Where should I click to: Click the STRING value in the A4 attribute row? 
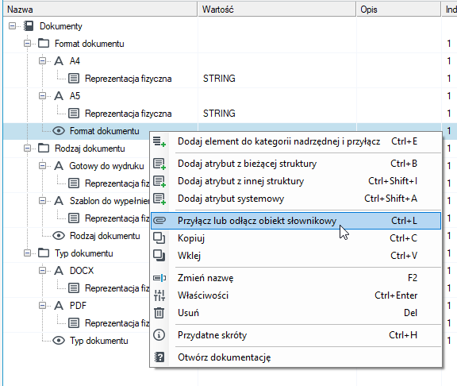click(x=219, y=79)
